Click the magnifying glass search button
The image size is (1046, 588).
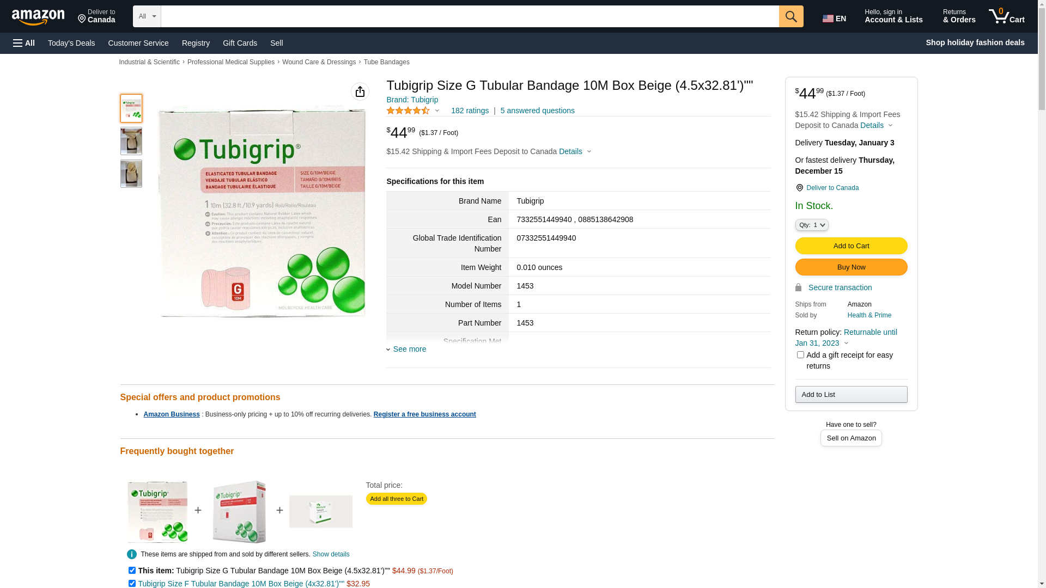pyautogui.click(x=791, y=16)
